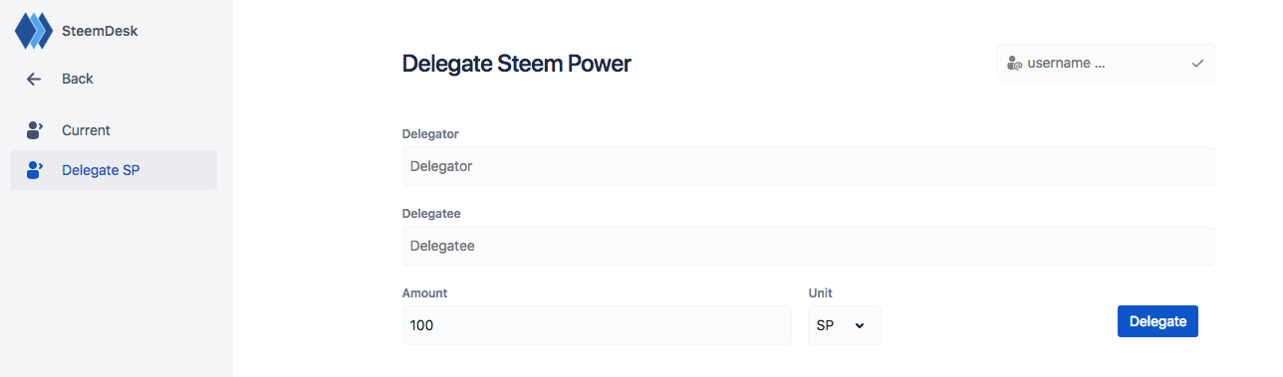Click the Current delegations person icon
1283x377 pixels.
pos(35,130)
